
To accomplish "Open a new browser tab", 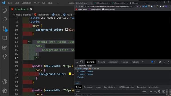I will pos(149,3).
